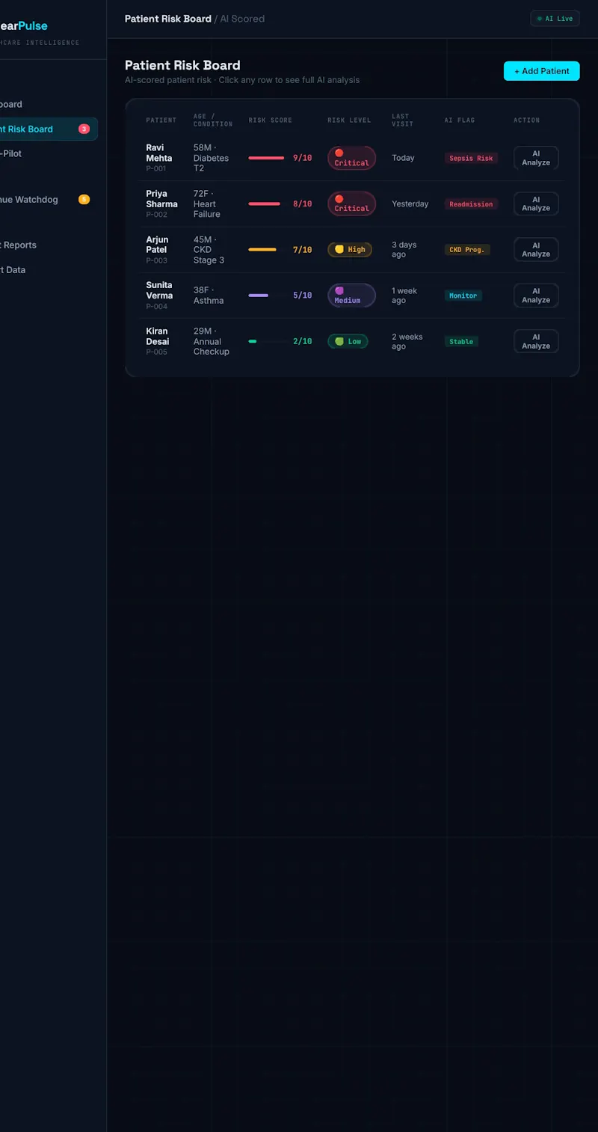
Task: Select patient name Sunita Verma
Action: pos(159,290)
